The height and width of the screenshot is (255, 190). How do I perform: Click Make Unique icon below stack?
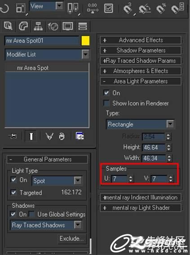pyautogui.click(x=49, y=136)
